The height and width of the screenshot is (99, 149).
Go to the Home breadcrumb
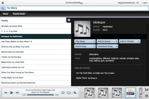[6, 14]
